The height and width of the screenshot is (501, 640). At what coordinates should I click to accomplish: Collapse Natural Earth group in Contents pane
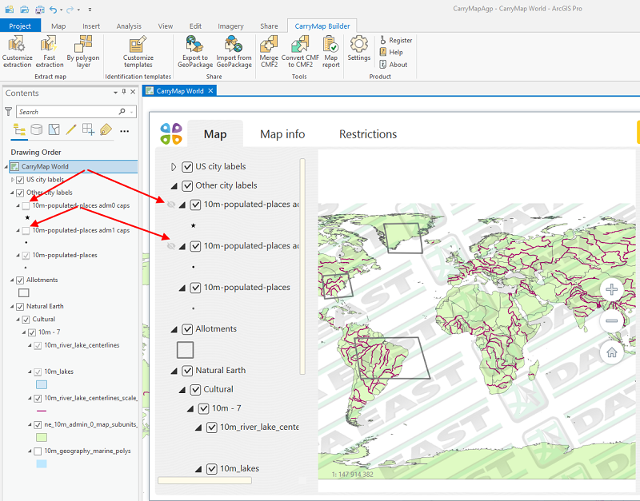point(12,307)
